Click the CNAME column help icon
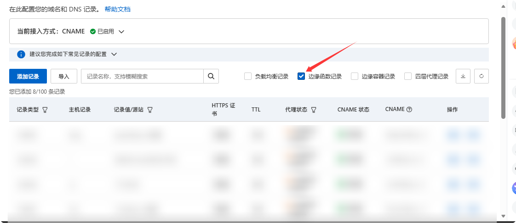Image resolution: width=516 pixels, height=223 pixels. click(x=409, y=110)
